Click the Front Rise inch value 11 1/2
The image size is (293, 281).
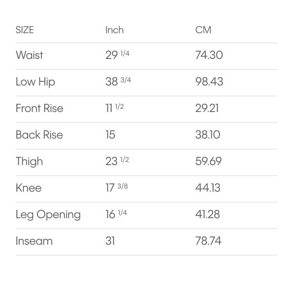point(115,108)
